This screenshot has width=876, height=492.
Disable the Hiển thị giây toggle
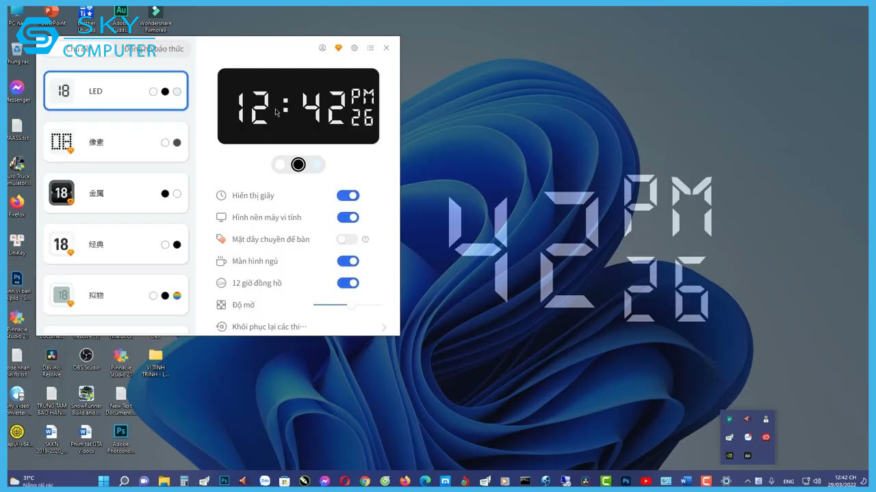348,195
